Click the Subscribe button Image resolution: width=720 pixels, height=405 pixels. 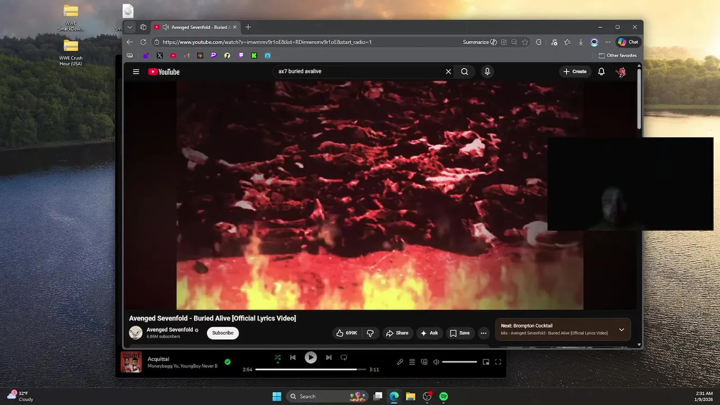pos(223,333)
